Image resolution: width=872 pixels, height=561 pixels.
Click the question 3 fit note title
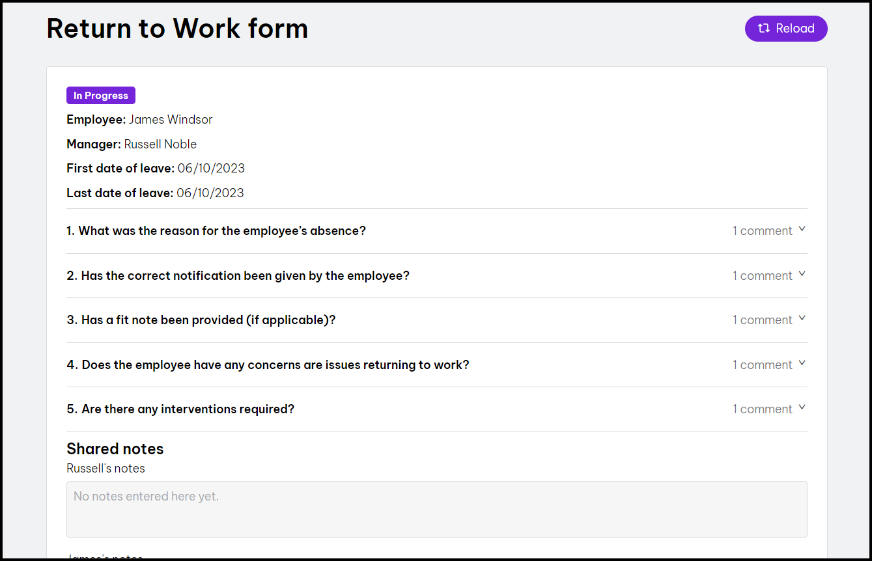(x=201, y=320)
